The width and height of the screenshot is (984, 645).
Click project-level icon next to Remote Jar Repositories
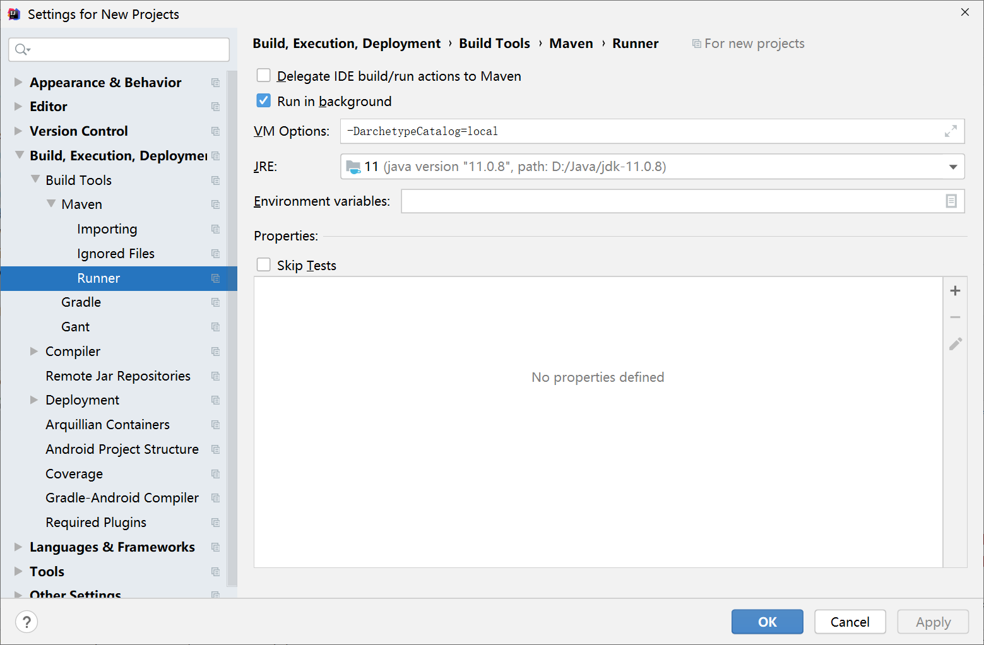(215, 376)
